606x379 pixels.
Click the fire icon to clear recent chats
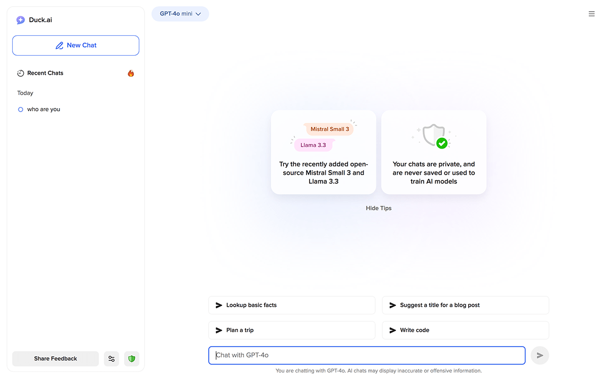tap(131, 73)
